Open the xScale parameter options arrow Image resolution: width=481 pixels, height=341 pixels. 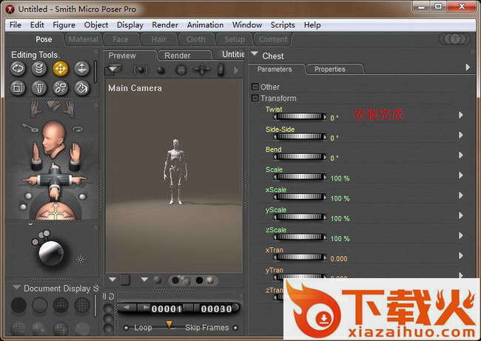461,195
